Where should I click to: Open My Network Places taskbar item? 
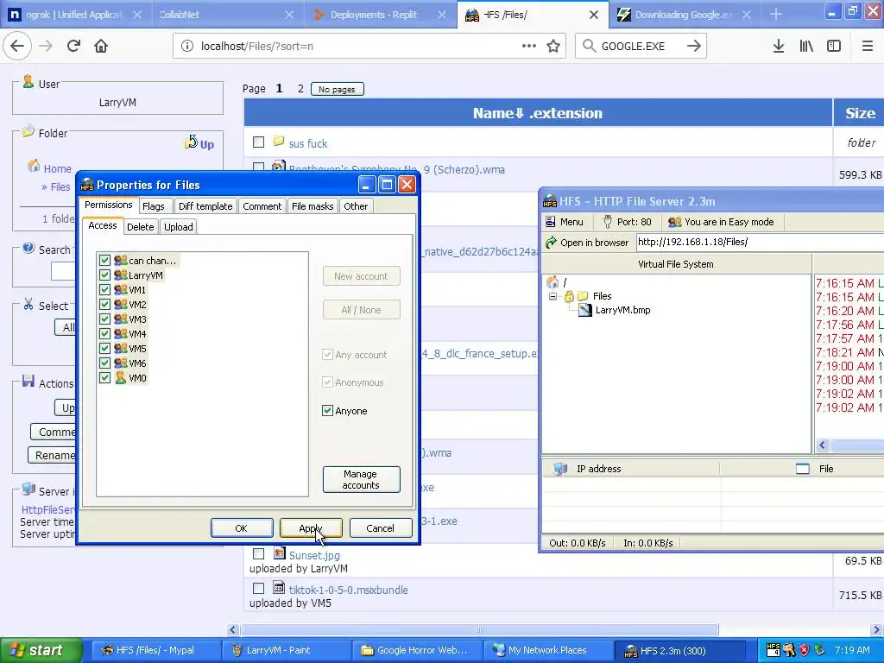[x=547, y=650]
